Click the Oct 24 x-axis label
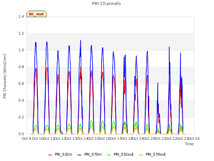This screenshot has height=161, width=214. (194, 139)
